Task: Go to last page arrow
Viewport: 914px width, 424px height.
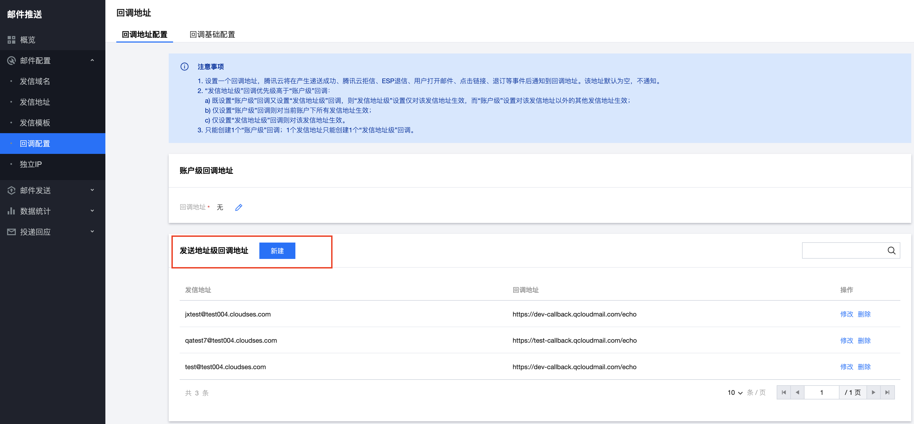Action: [887, 392]
